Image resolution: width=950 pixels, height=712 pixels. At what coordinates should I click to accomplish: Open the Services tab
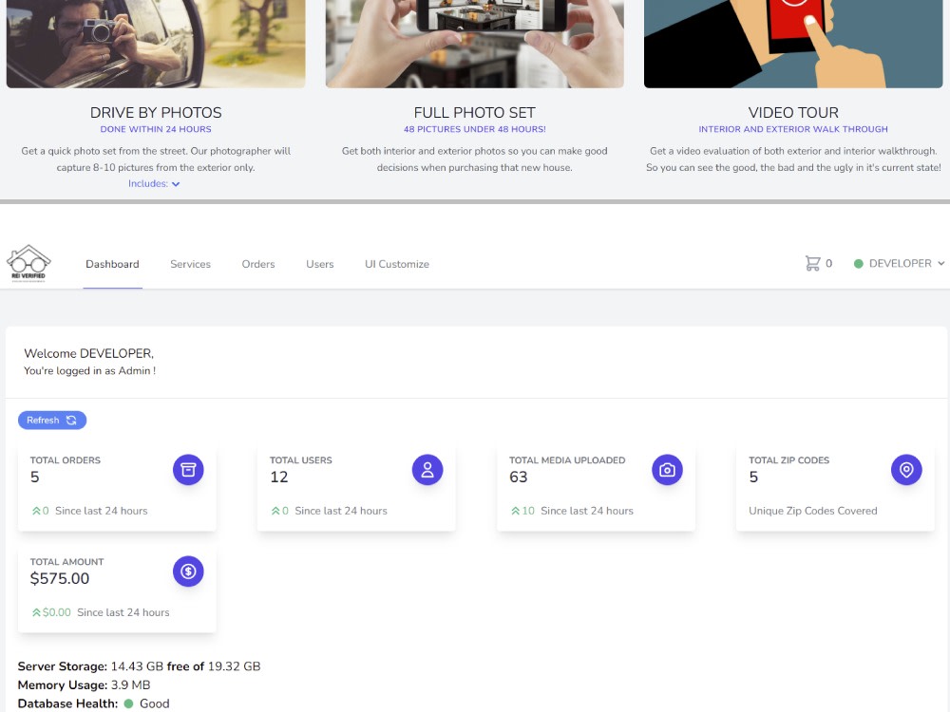click(x=190, y=264)
